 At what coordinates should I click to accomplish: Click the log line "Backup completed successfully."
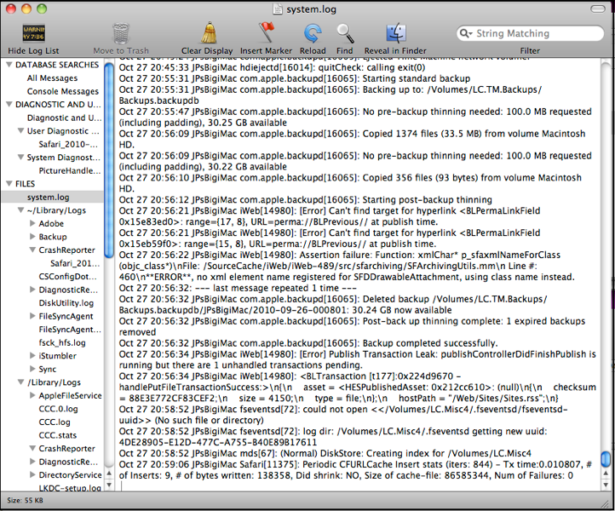click(x=308, y=343)
